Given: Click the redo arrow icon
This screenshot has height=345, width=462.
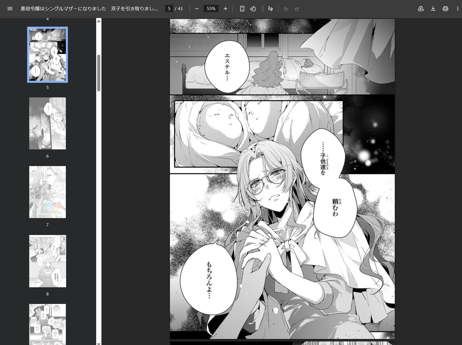Looking at the screenshot, I should pos(297,9).
